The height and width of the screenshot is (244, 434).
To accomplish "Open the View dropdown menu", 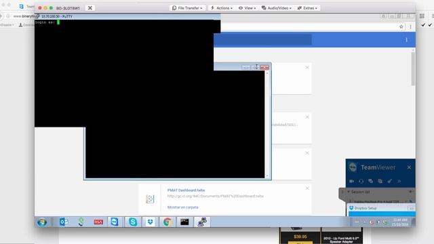I will click(247, 8).
